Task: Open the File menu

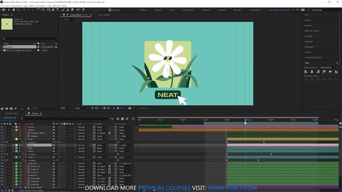Action: click(x=2, y=6)
